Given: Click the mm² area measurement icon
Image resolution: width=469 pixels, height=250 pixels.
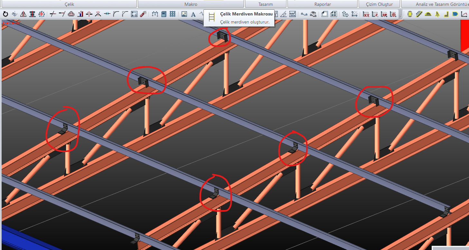Looking at the screenshot, I should point(292,14).
